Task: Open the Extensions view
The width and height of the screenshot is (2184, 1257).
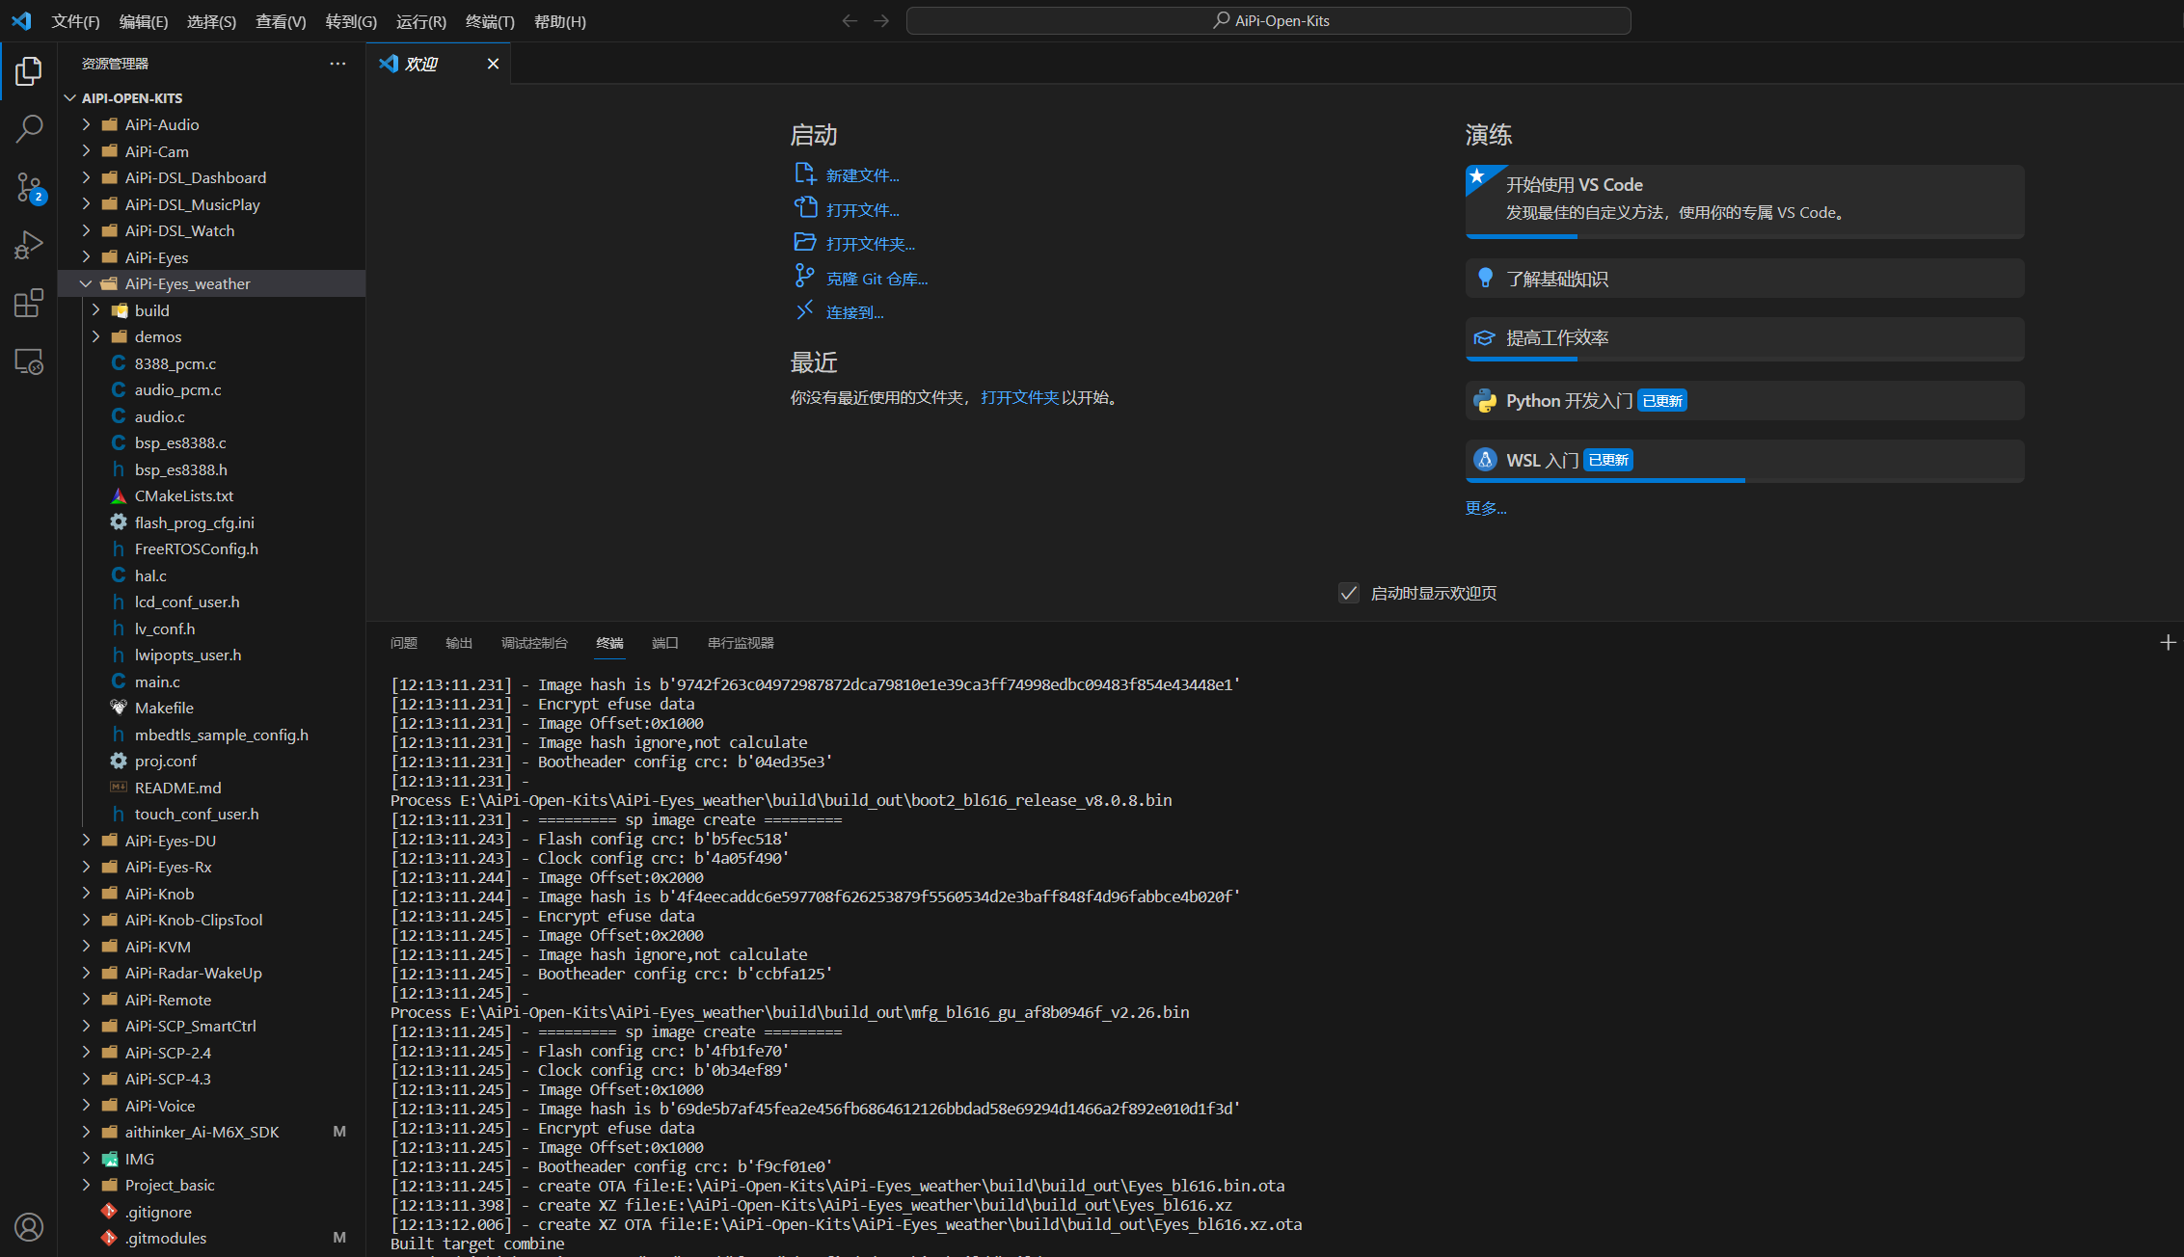Action: tap(29, 303)
